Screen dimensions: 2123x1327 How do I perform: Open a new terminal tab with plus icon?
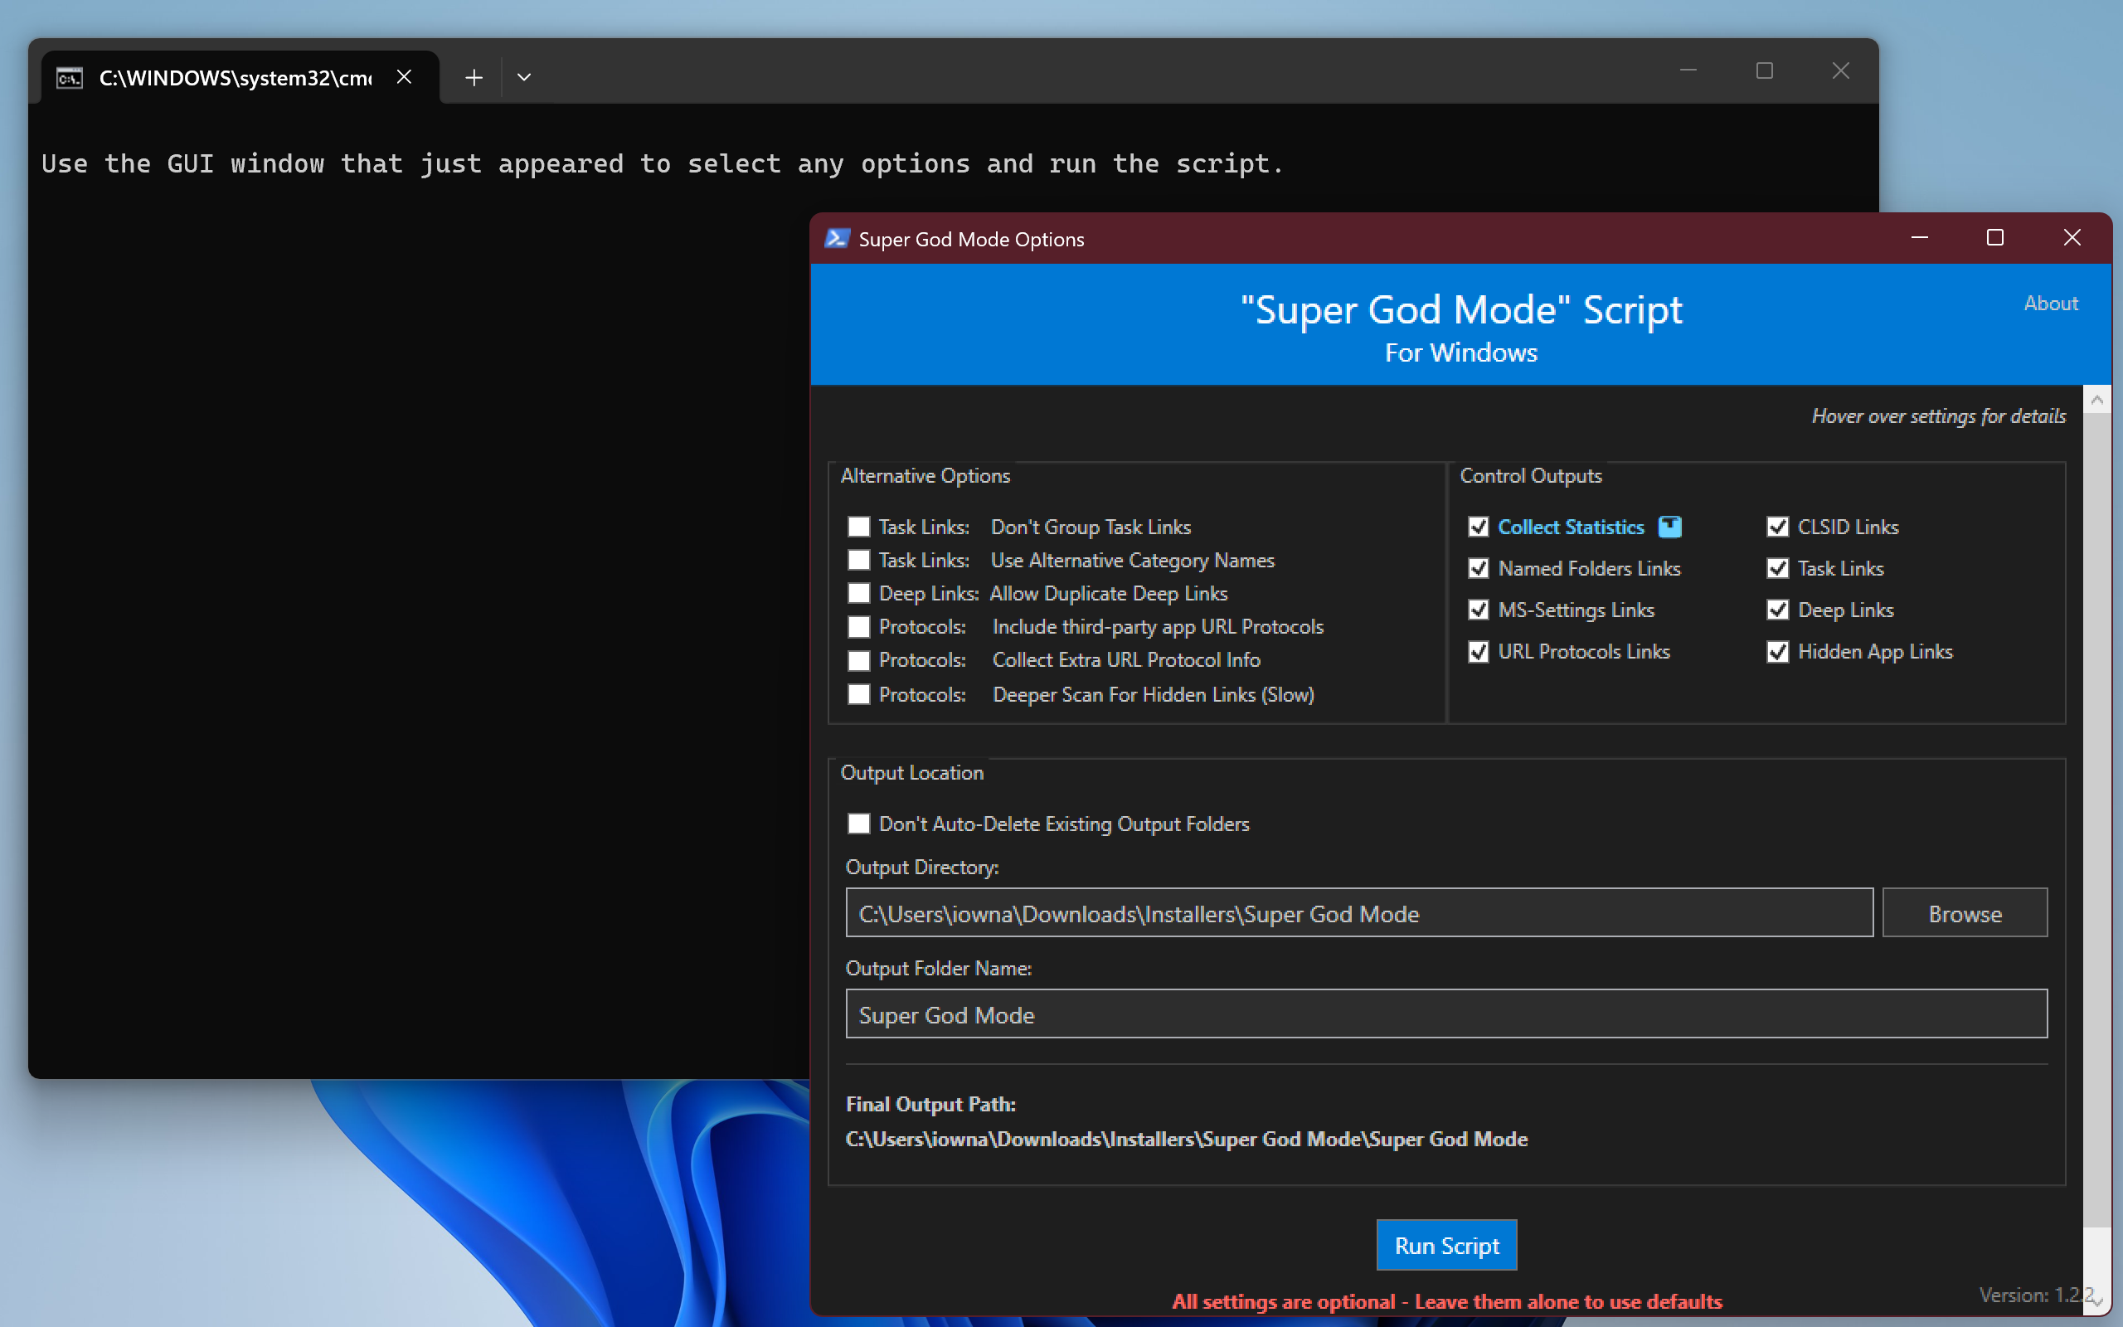click(474, 77)
